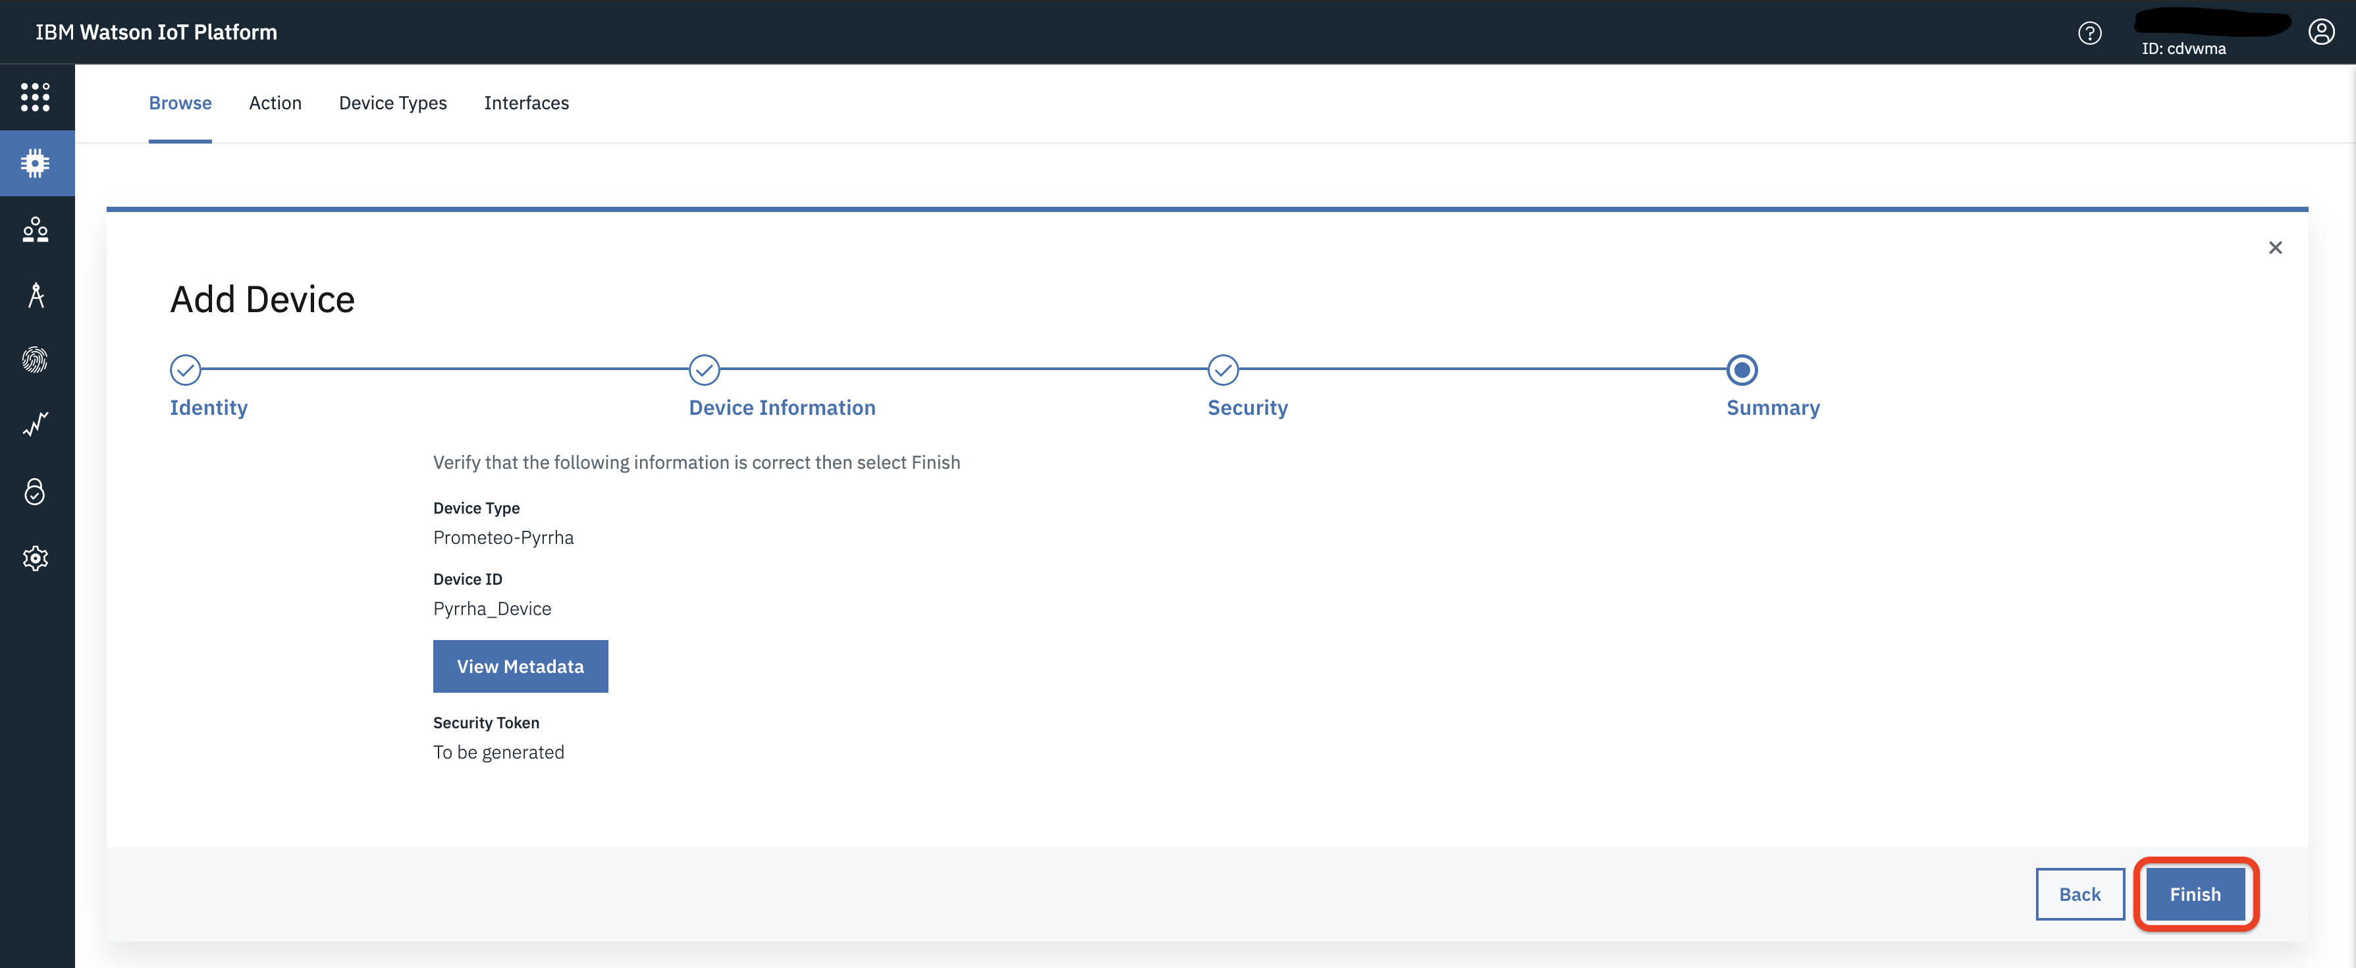Switch to the Browse tab
This screenshot has height=968, width=2356.
(x=180, y=103)
